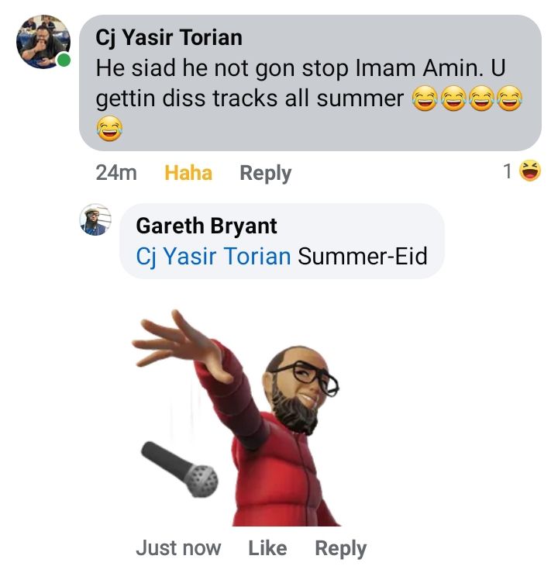Open the 24m comment timestamp
The height and width of the screenshot is (573, 558).
coord(116,173)
